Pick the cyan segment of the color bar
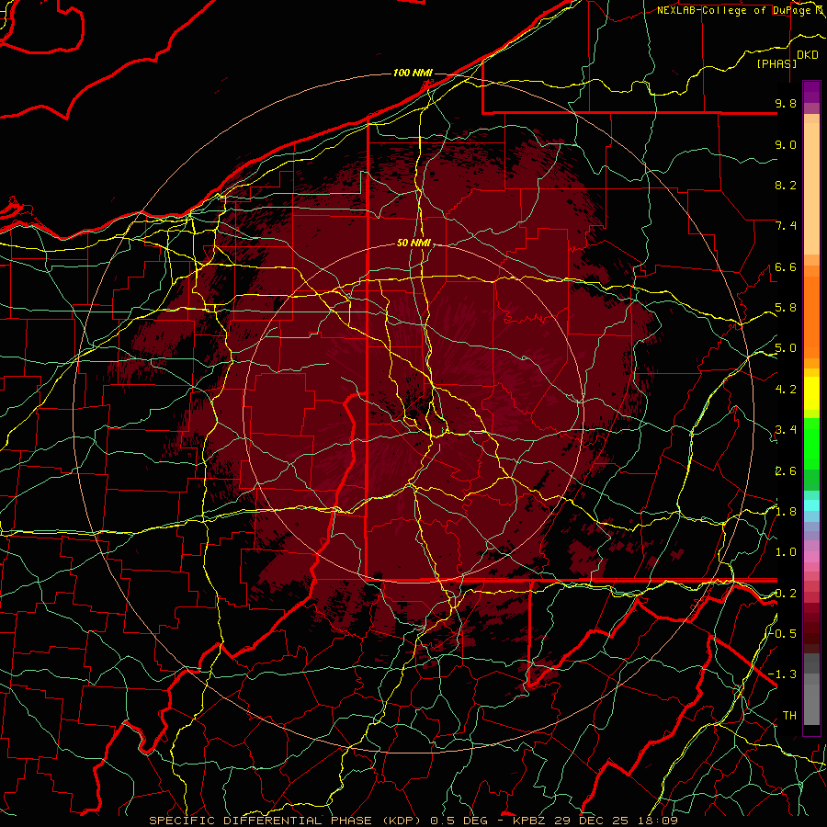The width and height of the screenshot is (827, 827). tap(811, 505)
